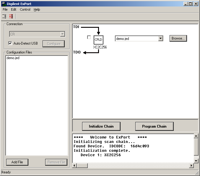This screenshot has width=200, height=176.
Task: Click the log scroll up arrow
Action: click(x=196, y=136)
